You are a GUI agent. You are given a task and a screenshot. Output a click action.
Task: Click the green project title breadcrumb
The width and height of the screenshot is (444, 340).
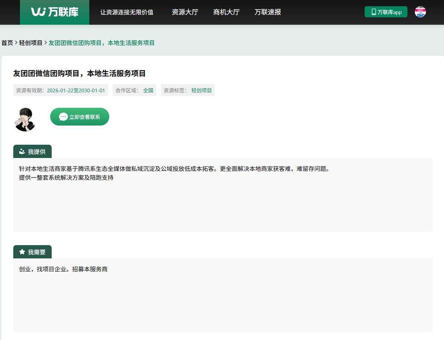pos(101,43)
